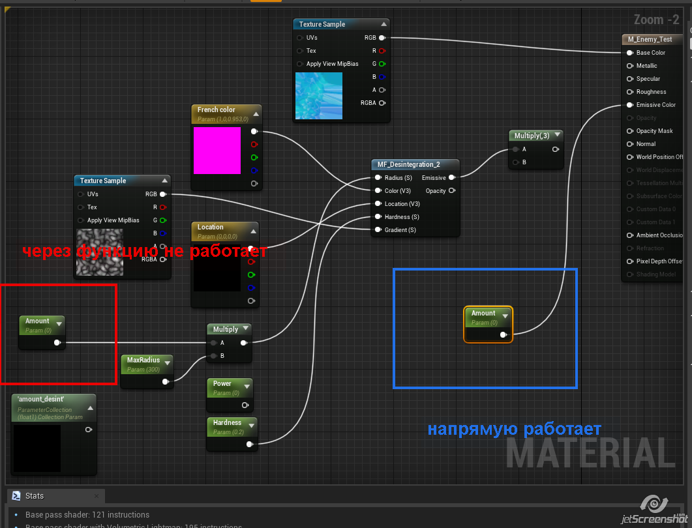Close the Stats tab
The width and height of the screenshot is (692, 528).
click(96, 496)
